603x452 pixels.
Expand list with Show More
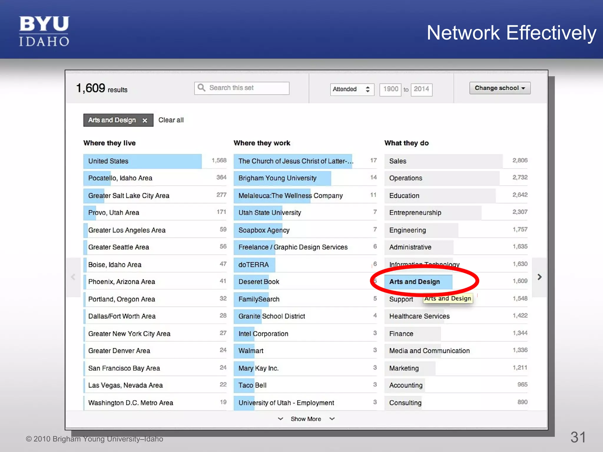coord(306,419)
